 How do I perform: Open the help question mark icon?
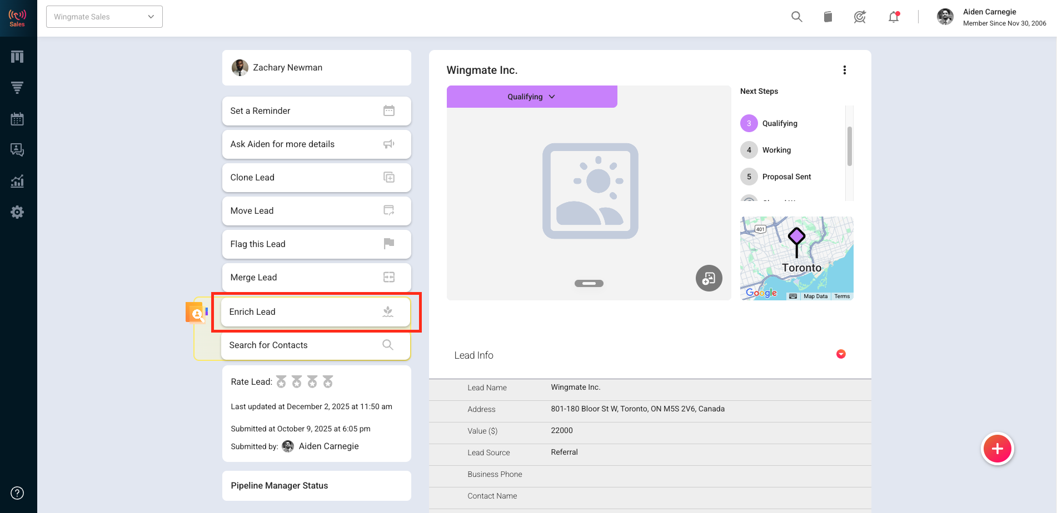[17, 493]
